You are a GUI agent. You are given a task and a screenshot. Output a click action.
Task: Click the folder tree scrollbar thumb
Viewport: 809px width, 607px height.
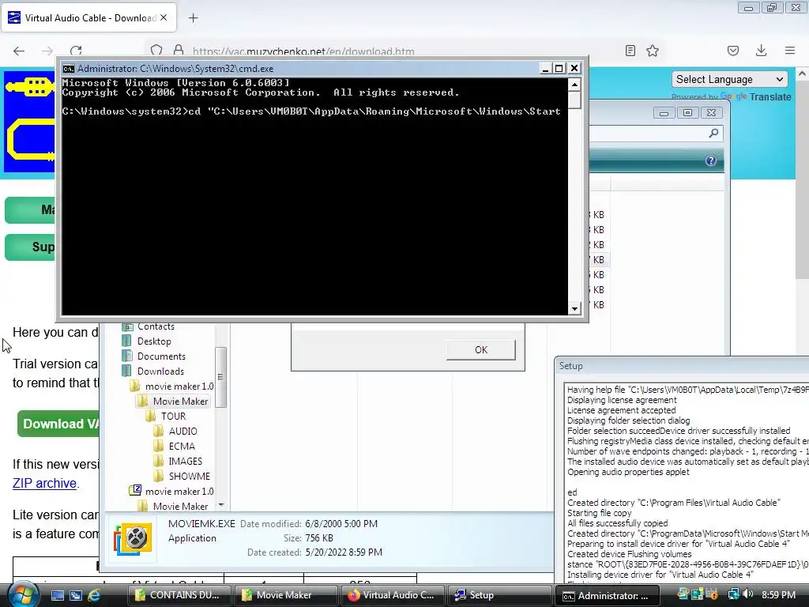[x=221, y=377]
